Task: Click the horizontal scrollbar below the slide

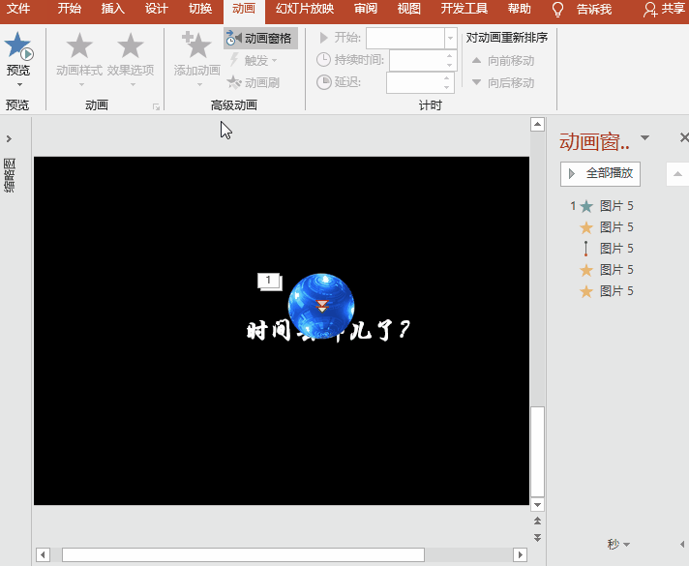Action: pyautogui.click(x=242, y=554)
